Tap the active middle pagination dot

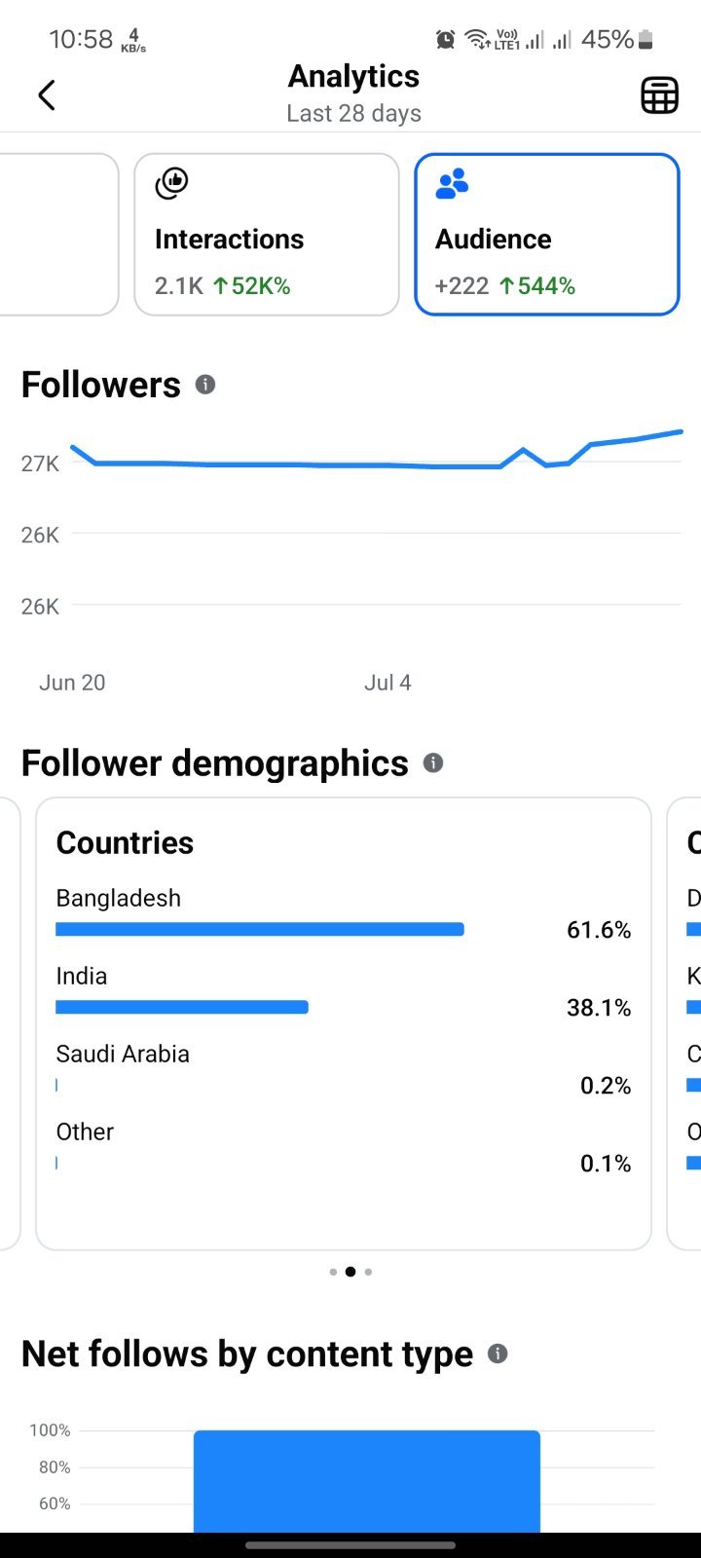click(x=350, y=1272)
